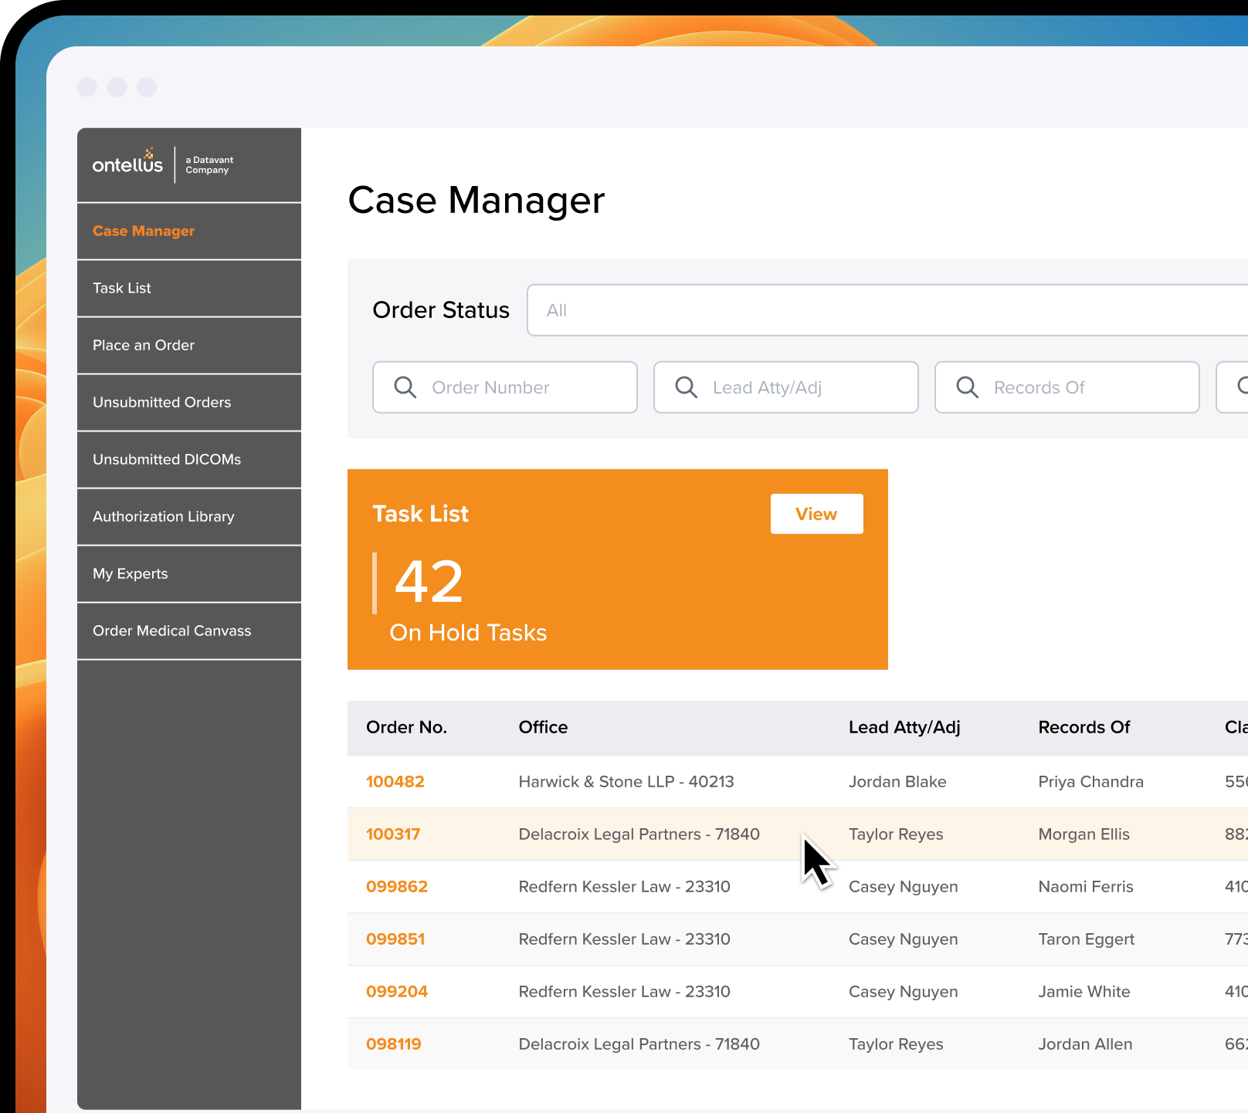Open Case Manager in the sidebar
The image size is (1248, 1113).
[189, 231]
